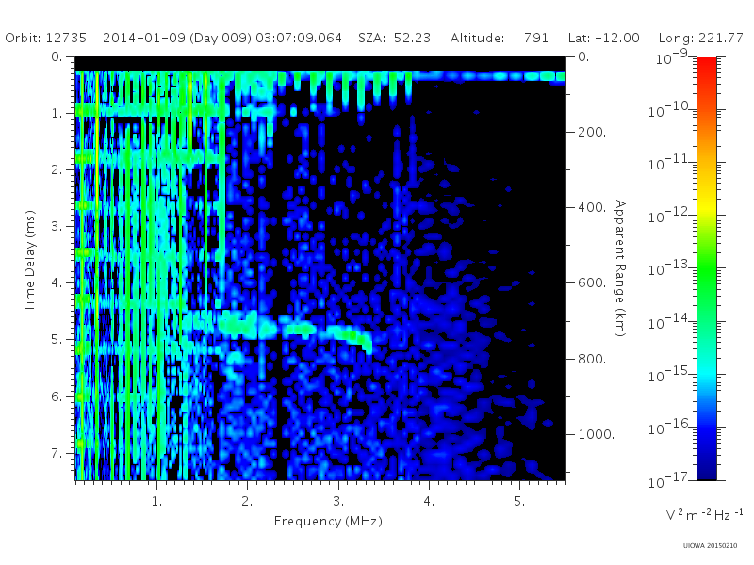Click the date '2014-01-09 (Day 009)' text

click(177, 38)
